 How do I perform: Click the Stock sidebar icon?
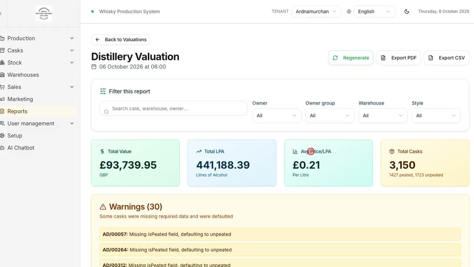[2, 63]
